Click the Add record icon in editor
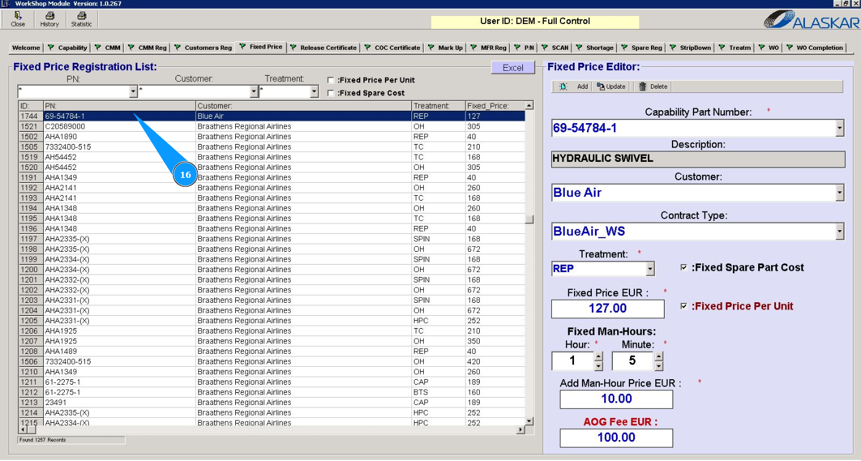The height and width of the screenshot is (461, 861). pos(564,87)
